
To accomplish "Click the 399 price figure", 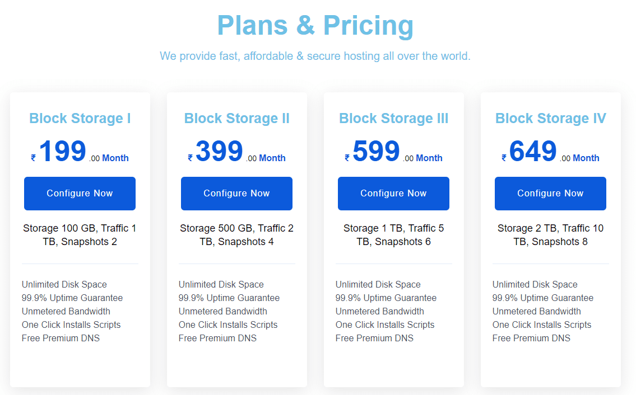I will (219, 151).
